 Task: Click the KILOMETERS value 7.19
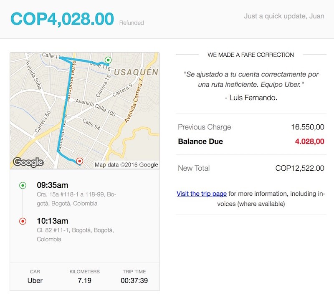pos(85,281)
